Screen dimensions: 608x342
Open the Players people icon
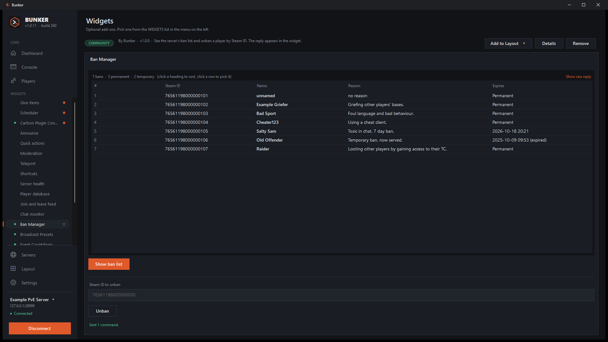coord(13,81)
